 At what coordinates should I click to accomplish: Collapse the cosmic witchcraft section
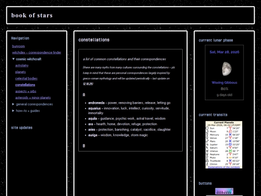point(27,59)
